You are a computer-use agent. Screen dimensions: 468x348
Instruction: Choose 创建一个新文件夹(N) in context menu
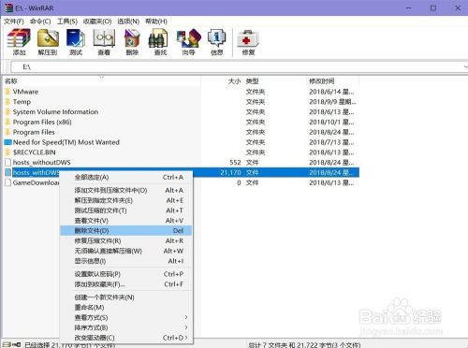click(126, 297)
